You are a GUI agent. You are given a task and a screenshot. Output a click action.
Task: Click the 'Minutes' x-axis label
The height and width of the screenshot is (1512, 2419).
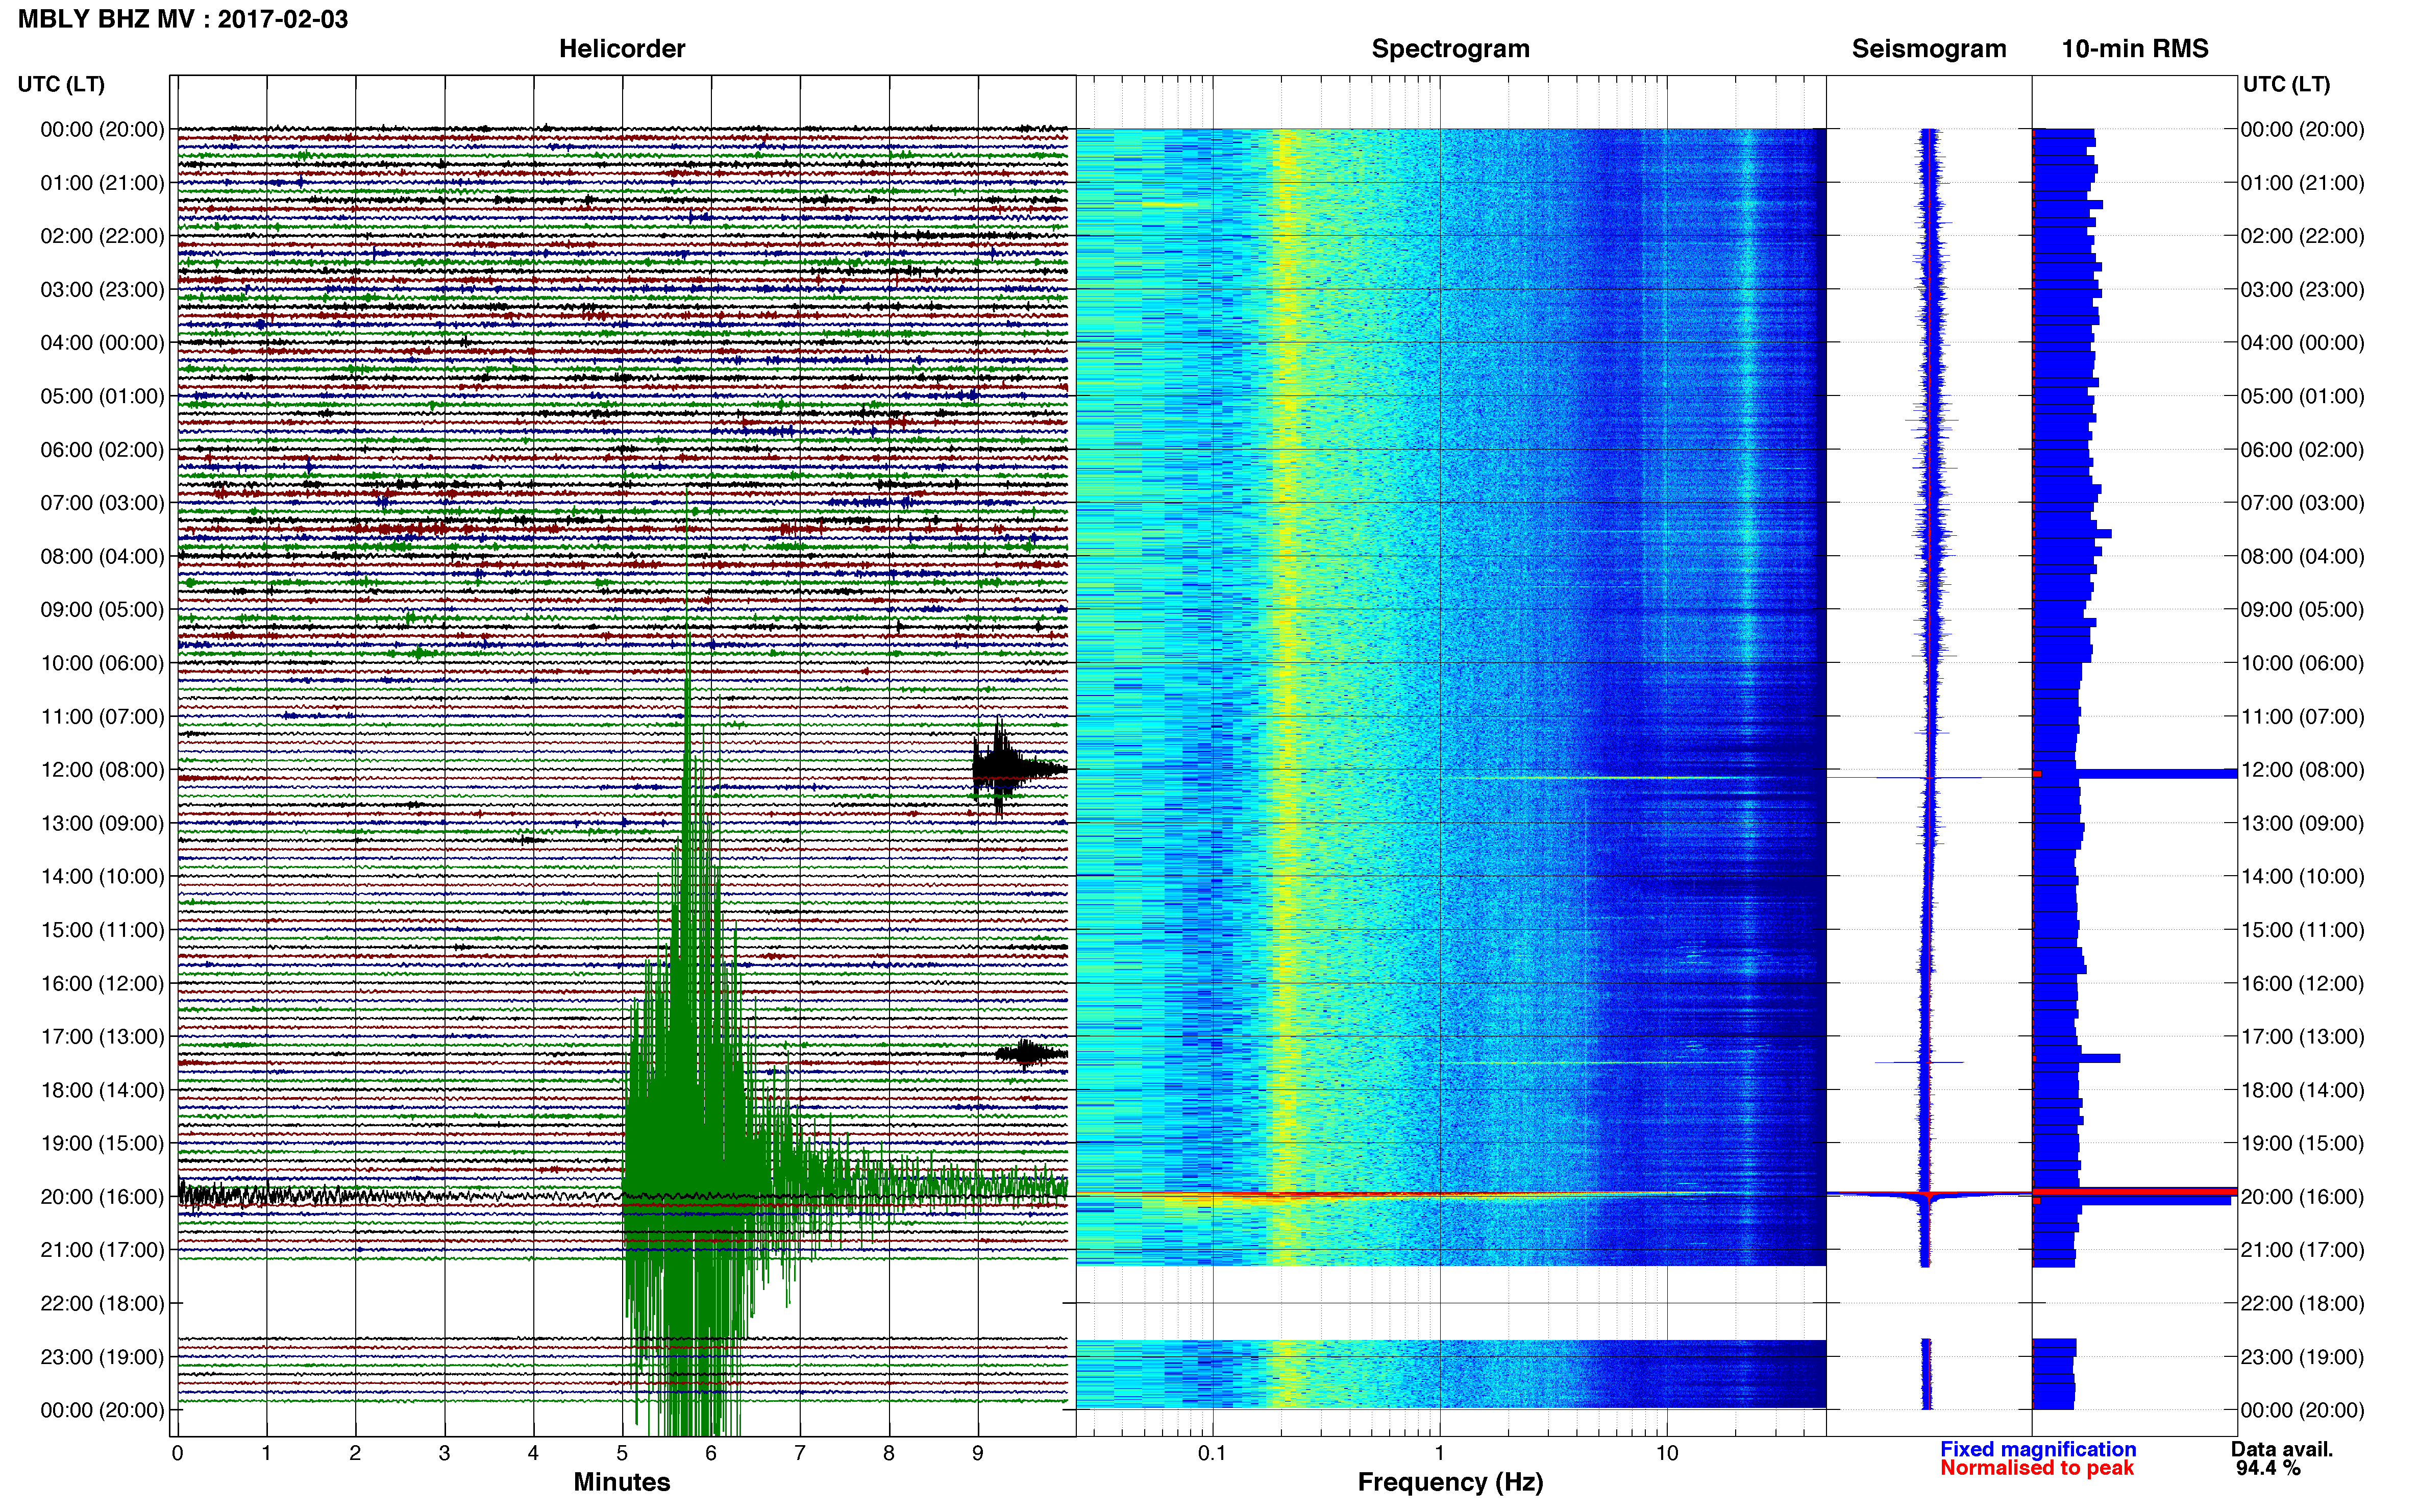(622, 1482)
